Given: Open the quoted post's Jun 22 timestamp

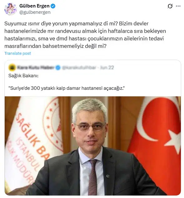Looking at the screenshot, I should [x=107, y=68].
